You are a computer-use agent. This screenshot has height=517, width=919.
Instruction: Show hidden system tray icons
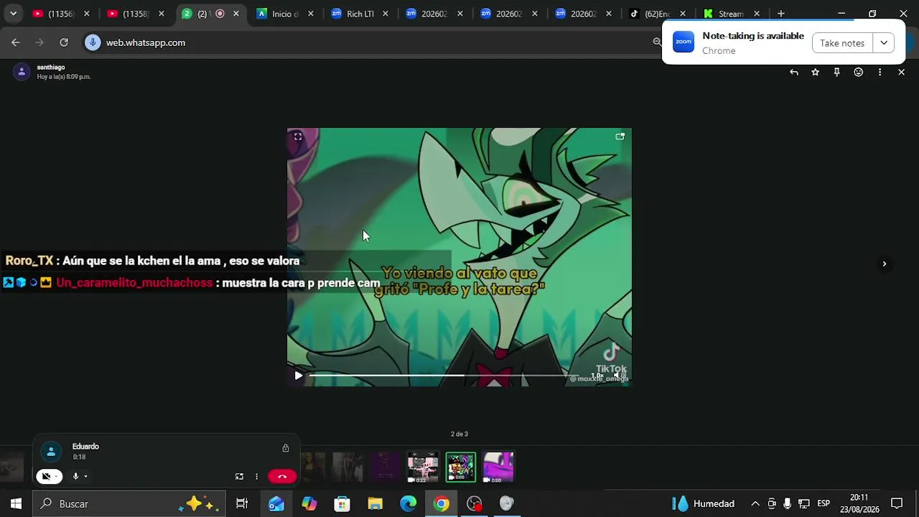pos(755,504)
